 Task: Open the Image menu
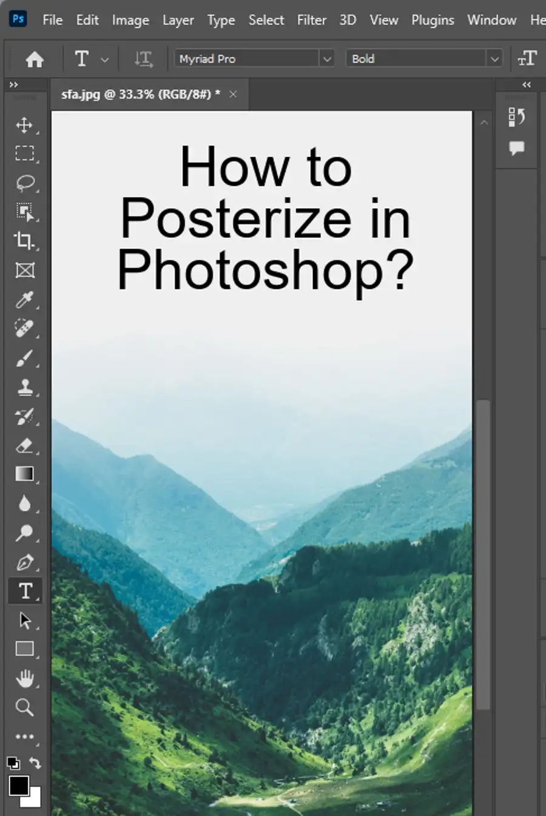[x=130, y=20]
